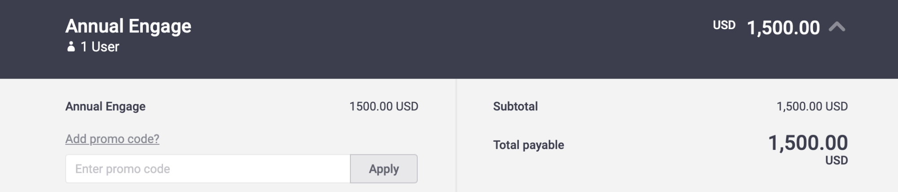
Task: Click the USD currency label in header
Action: click(724, 25)
